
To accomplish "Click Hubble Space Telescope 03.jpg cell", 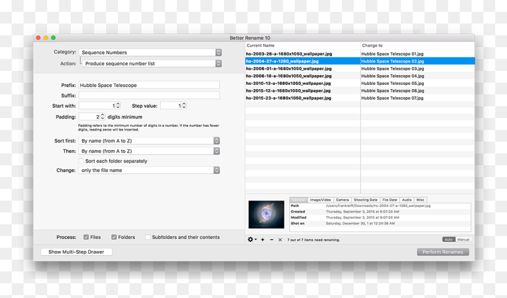I will point(417,68).
